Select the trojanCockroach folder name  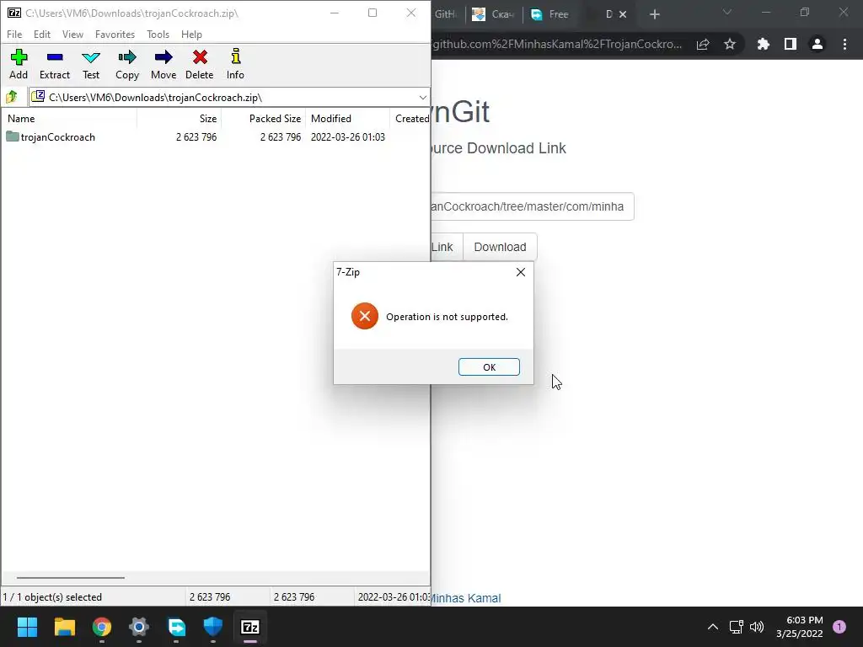point(58,137)
